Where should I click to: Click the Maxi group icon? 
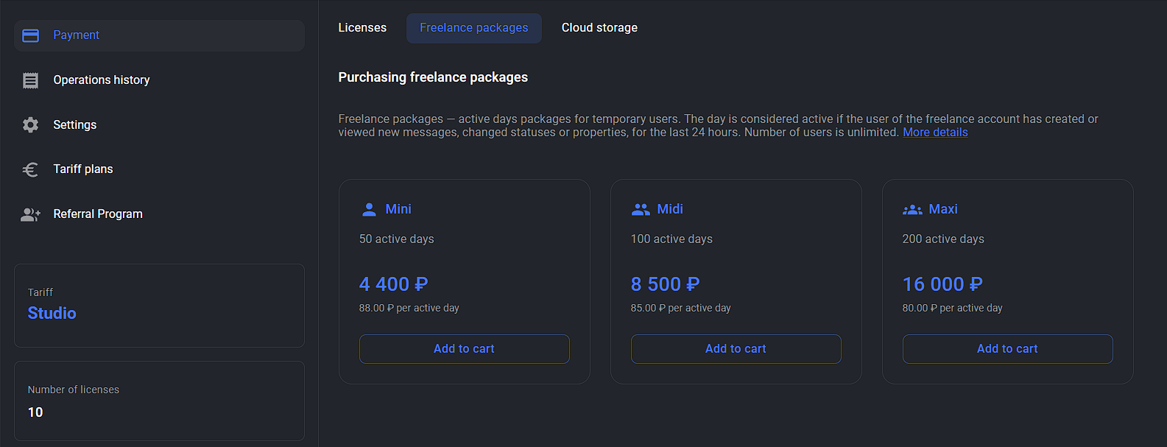click(912, 210)
